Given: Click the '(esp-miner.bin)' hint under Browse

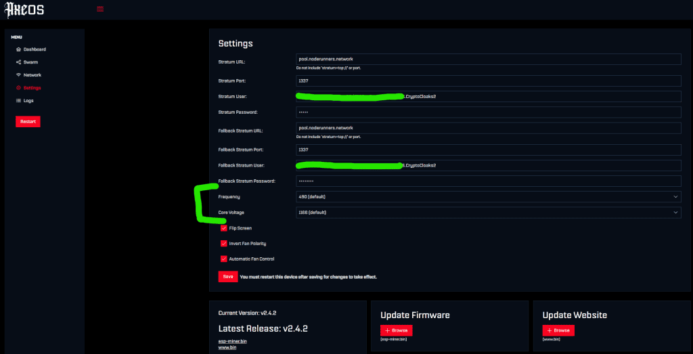Looking at the screenshot, I should tap(393, 339).
